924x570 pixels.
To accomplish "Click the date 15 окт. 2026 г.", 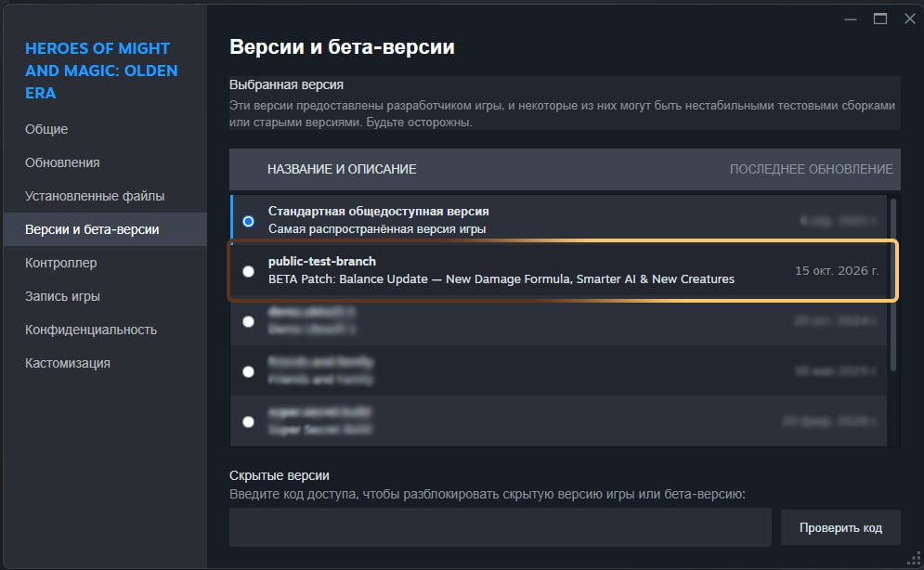I will (837, 271).
